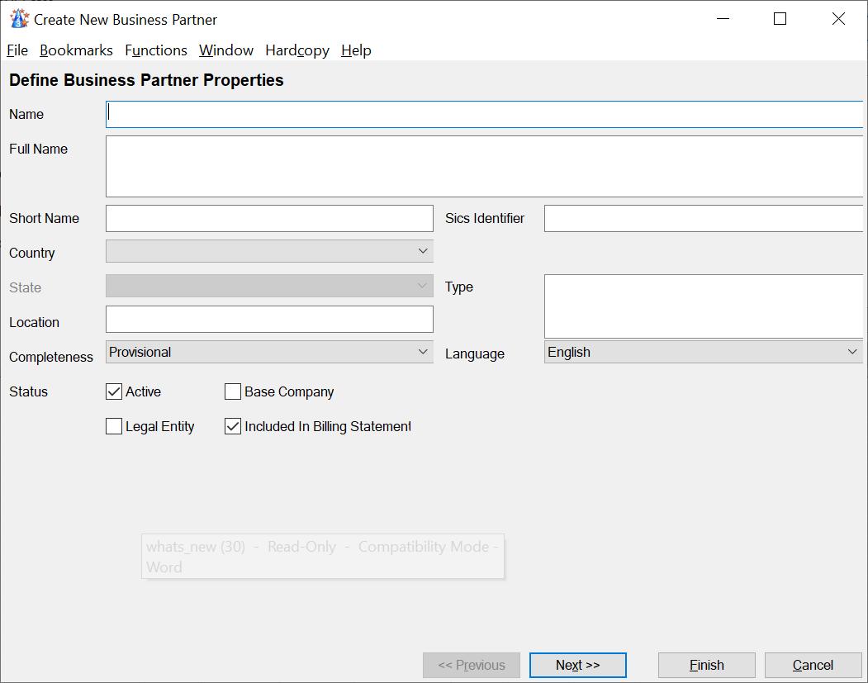Uncheck the Active status checkbox
The image size is (868, 683).
click(114, 392)
